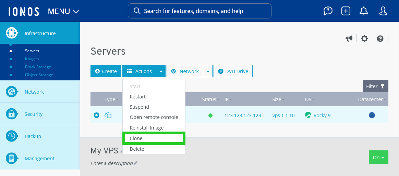Screen dimensions: 399x176
Task: Sort by the Datacenter column header
Action: point(372,99)
